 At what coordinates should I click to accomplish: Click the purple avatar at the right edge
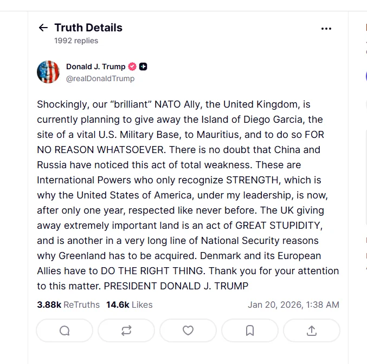(366, 76)
